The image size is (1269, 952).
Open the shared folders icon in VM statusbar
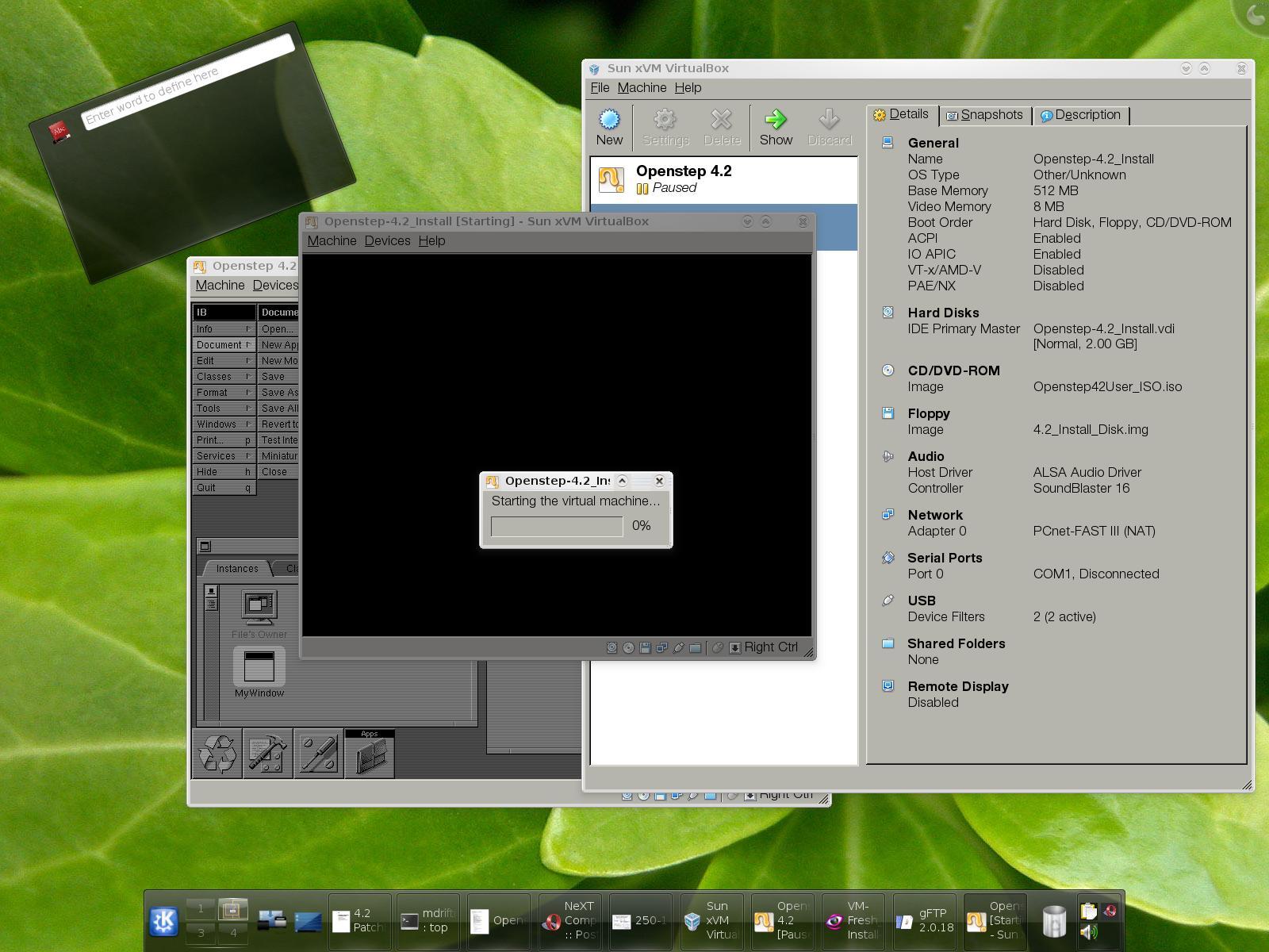696,647
